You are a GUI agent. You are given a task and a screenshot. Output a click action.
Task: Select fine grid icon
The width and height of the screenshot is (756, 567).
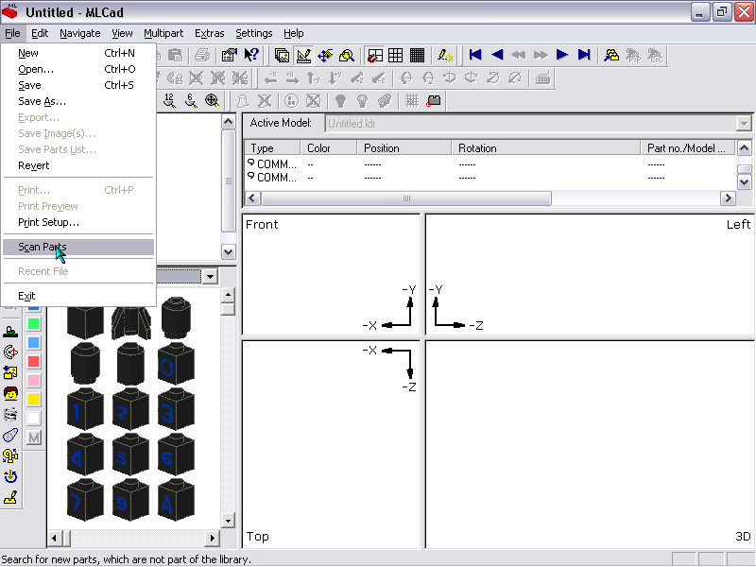click(417, 56)
